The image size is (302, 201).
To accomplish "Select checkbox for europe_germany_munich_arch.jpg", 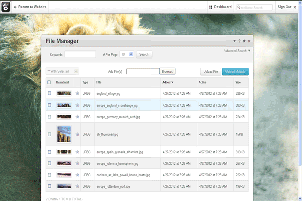I will pos(49,117).
